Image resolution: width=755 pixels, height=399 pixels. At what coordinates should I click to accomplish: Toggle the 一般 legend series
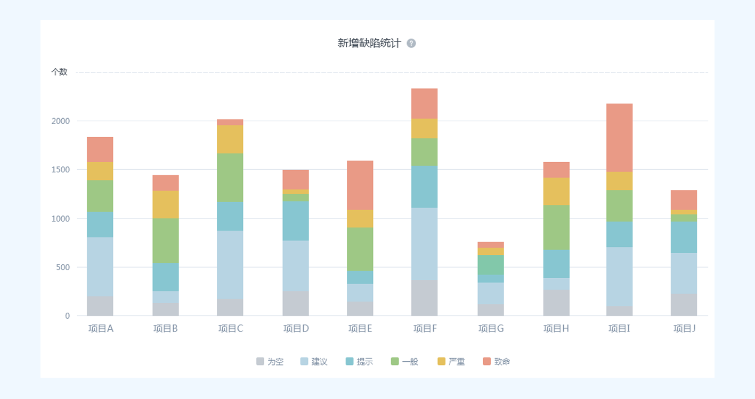(405, 362)
